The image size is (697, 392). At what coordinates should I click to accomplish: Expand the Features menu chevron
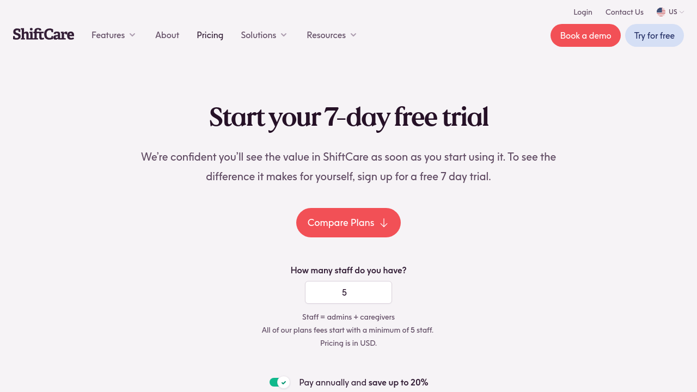pyautogui.click(x=132, y=35)
